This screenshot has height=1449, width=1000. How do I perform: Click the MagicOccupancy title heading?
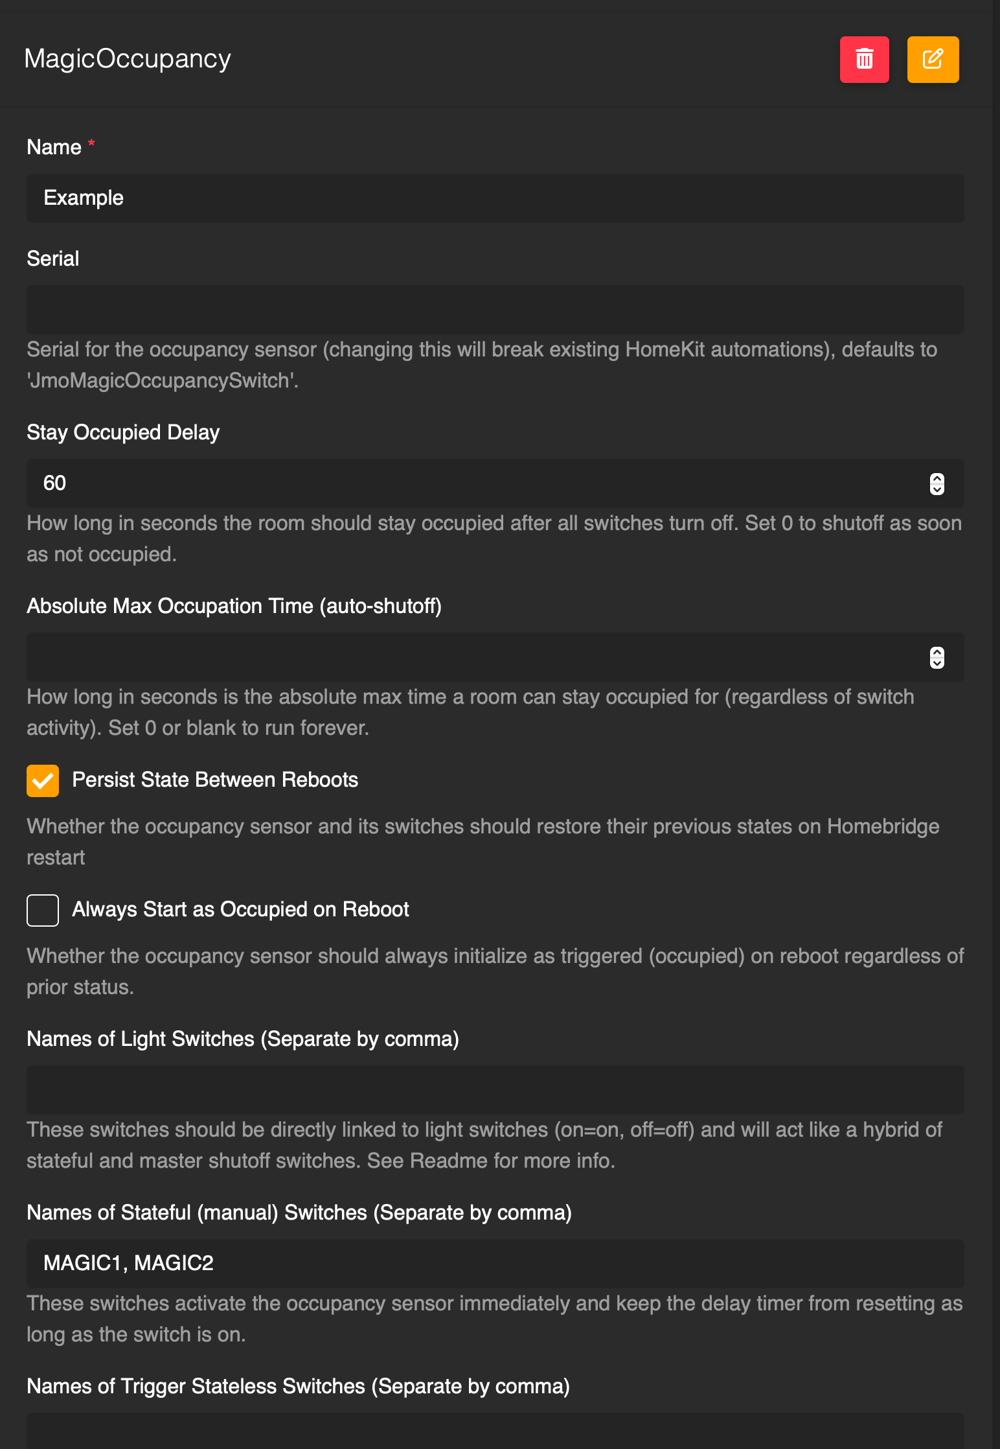128,58
